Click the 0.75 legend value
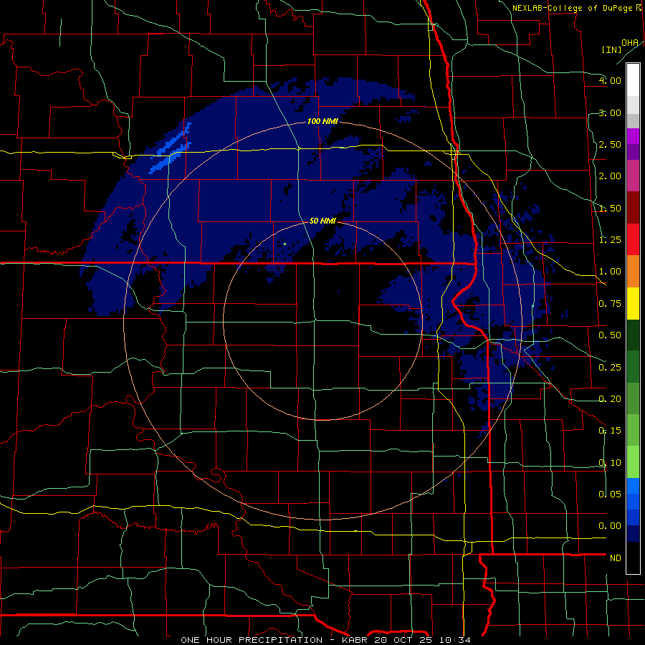This screenshot has height=645, width=645. tap(610, 304)
